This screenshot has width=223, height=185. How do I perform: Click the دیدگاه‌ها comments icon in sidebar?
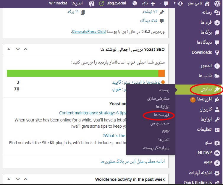217,43
